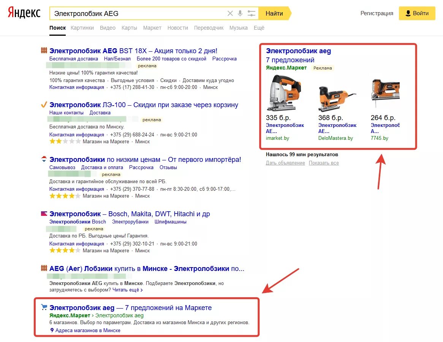443x342 pixels.
Task: Switch to the Карты tab
Action: (x=129, y=28)
